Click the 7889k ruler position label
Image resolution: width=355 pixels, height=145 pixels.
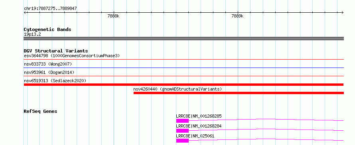coord(237,16)
